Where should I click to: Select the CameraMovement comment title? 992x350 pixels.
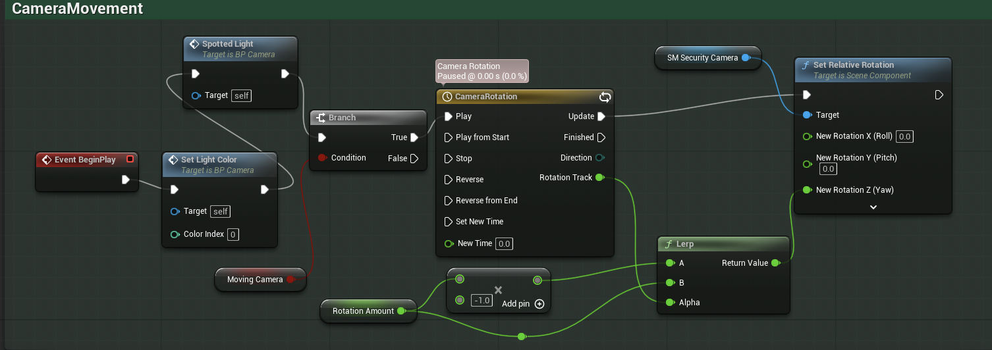[77, 9]
